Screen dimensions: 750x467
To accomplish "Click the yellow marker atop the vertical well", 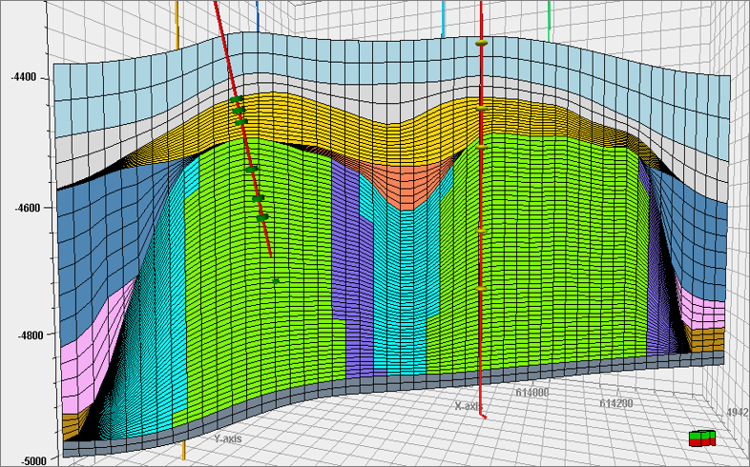I will point(482,43).
